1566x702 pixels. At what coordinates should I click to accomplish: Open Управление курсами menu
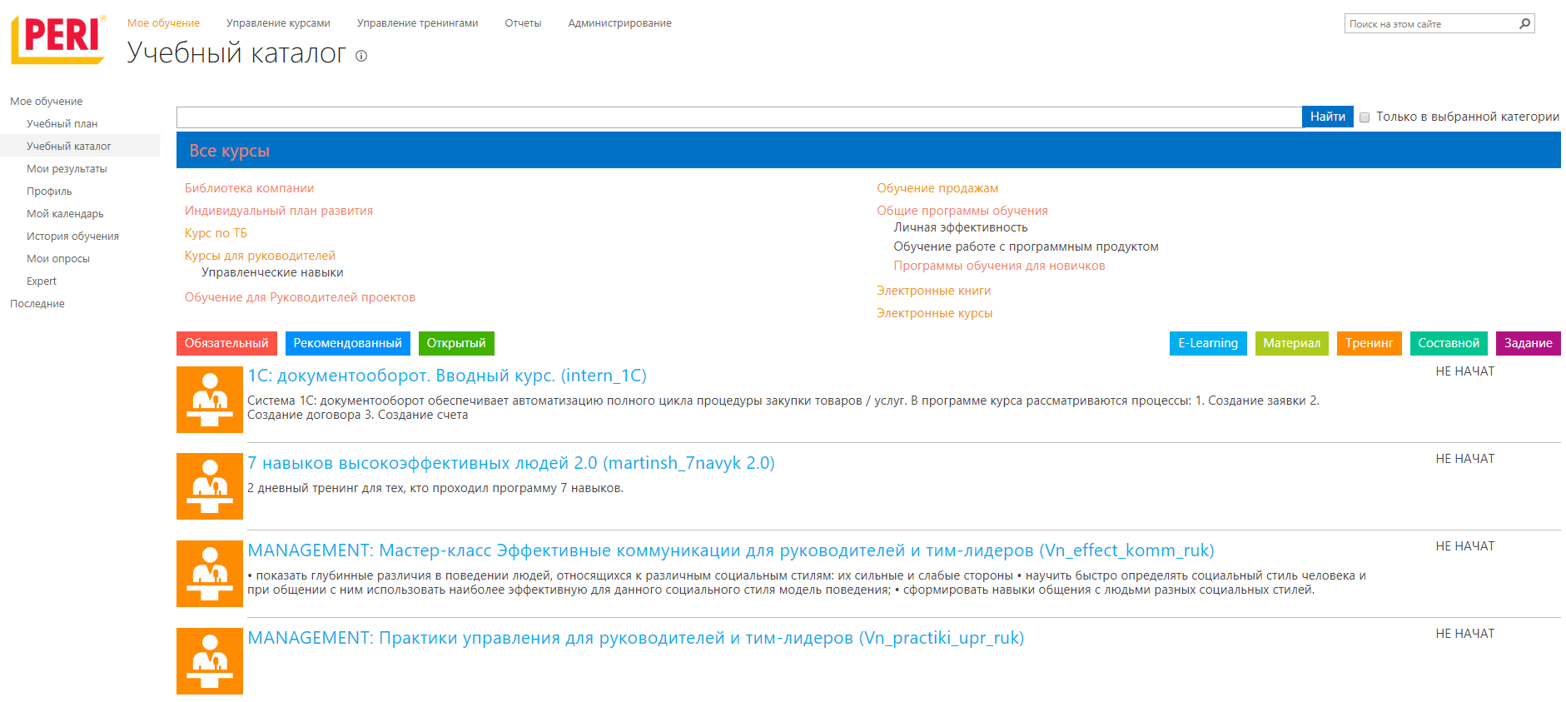coord(278,23)
